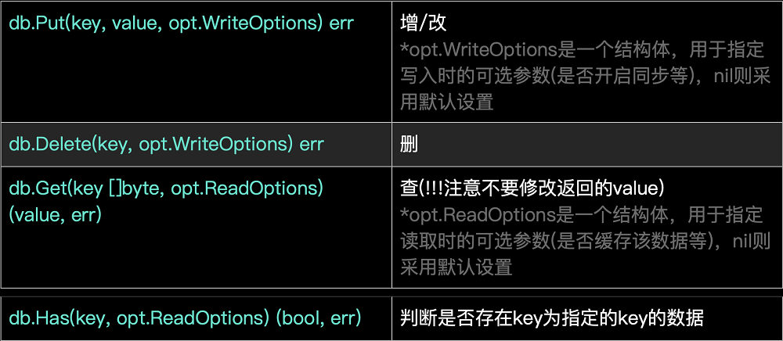Image resolution: width=783 pixels, height=341 pixels.
Task: Click the 增/改 description heading
Action: pyautogui.click(x=417, y=23)
